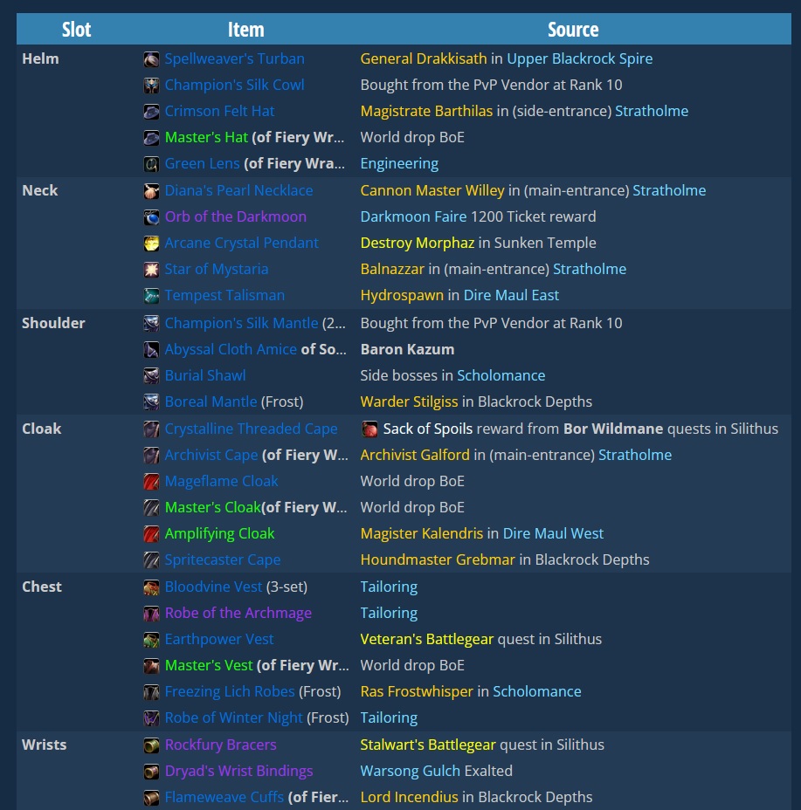Open the Orb of the Darkmoon link

[x=235, y=216]
